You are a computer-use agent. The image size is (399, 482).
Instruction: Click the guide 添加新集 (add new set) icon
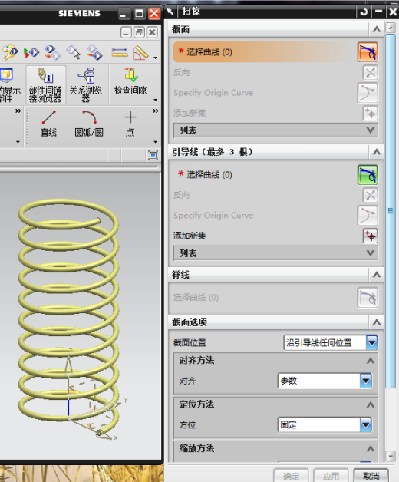tap(371, 236)
